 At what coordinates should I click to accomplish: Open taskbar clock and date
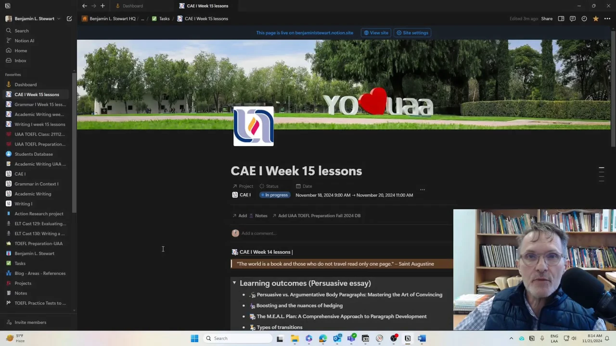(x=594, y=338)
